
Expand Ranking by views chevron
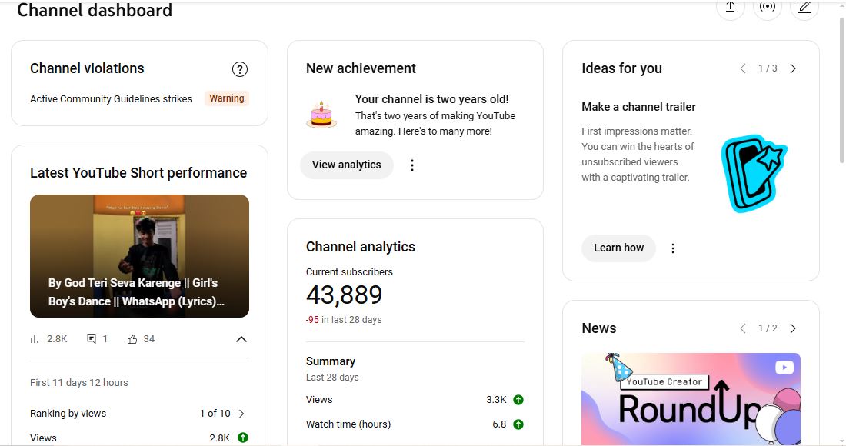(x=241, y=414)
